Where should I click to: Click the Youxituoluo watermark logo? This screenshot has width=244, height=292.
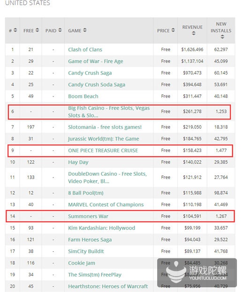(x=197, y=273)
